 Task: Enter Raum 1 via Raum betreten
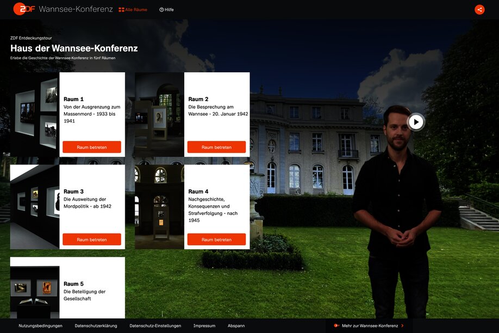pos(92,147)
